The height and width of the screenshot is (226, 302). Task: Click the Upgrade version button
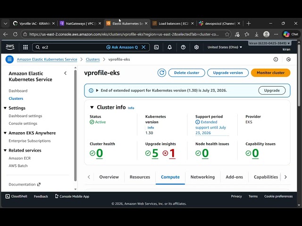click(x=228, y=73)
